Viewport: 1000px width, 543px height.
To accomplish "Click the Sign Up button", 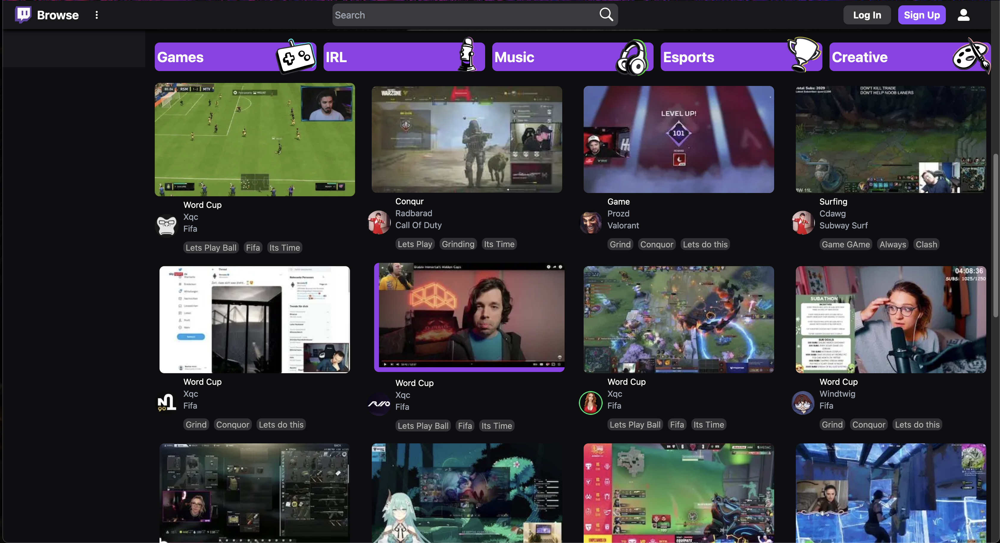I will click(x=922, y=15).
